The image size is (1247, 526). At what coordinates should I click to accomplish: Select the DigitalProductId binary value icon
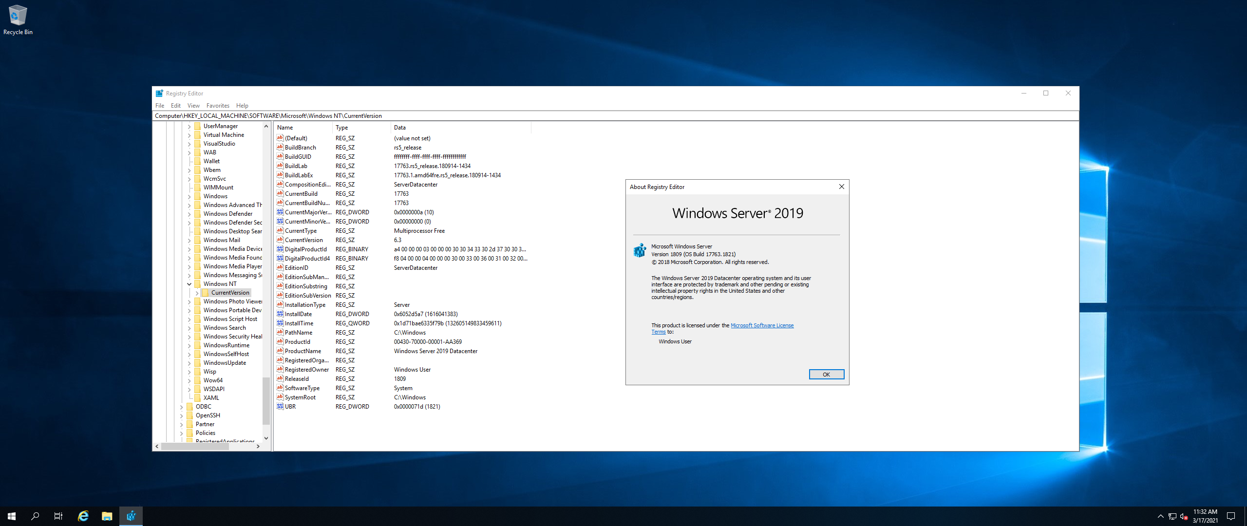coord(280,249)
